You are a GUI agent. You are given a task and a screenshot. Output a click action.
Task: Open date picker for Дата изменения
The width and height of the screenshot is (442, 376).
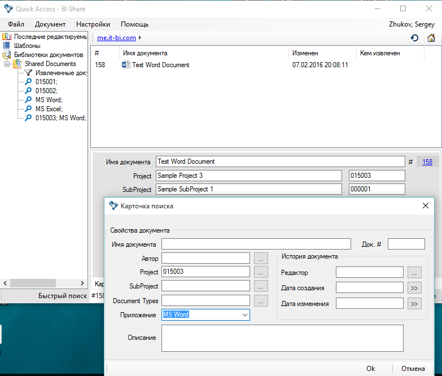[x=414, y=304]
